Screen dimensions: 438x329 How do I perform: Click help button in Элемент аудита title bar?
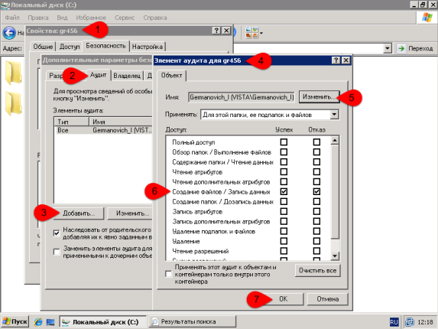click(336, 60)
